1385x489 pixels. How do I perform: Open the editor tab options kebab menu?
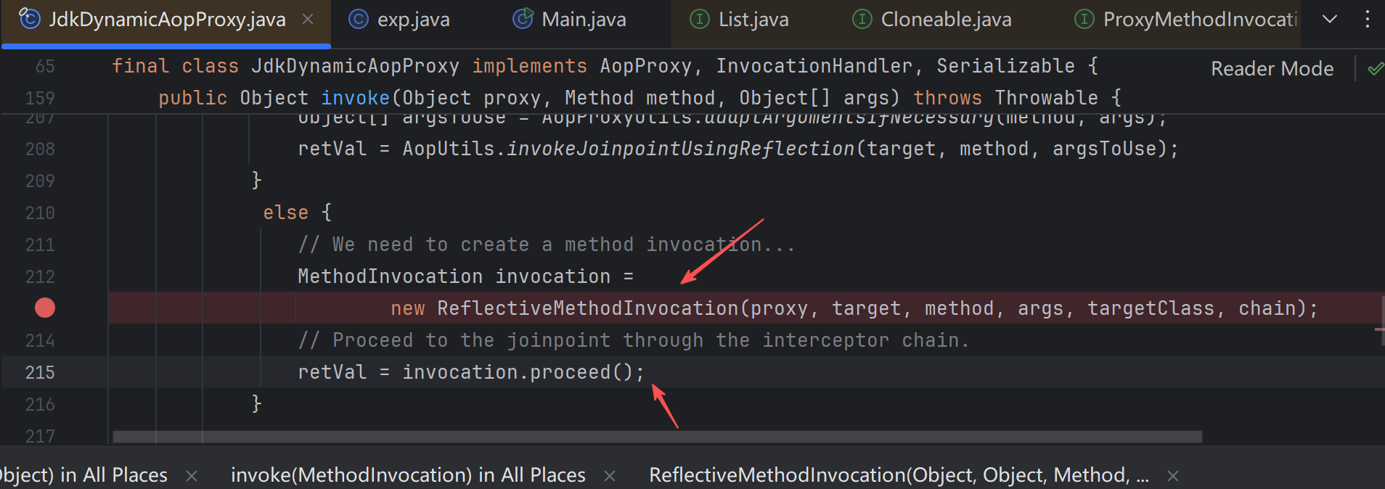point(1367,20)
